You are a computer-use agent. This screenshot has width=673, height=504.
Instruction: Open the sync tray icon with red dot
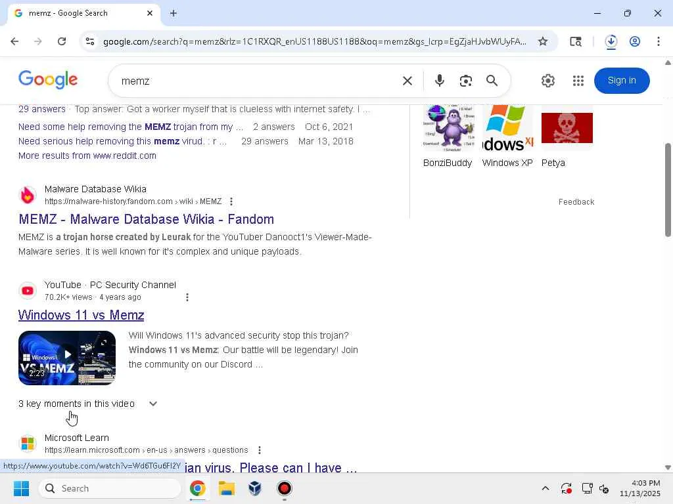click(566, 488)
